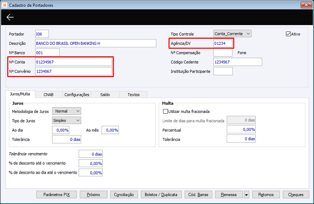This screenshot has width=314, height=204.
Task: Click the Nº Conta input field
Action: (73, 62)
